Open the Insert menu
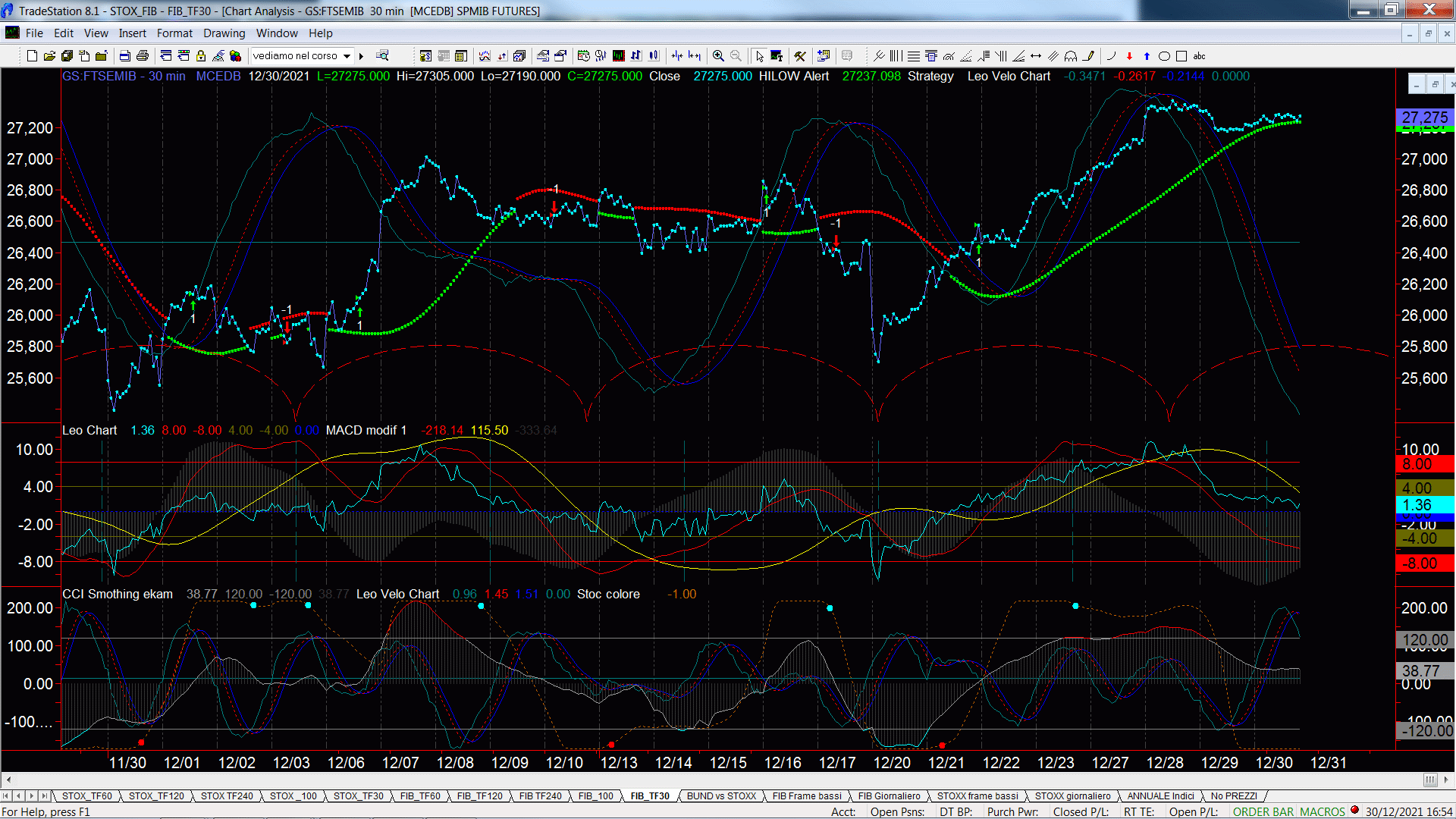Screen dimensions: 1456x819 pyautogui.click(x=133, y=33)
